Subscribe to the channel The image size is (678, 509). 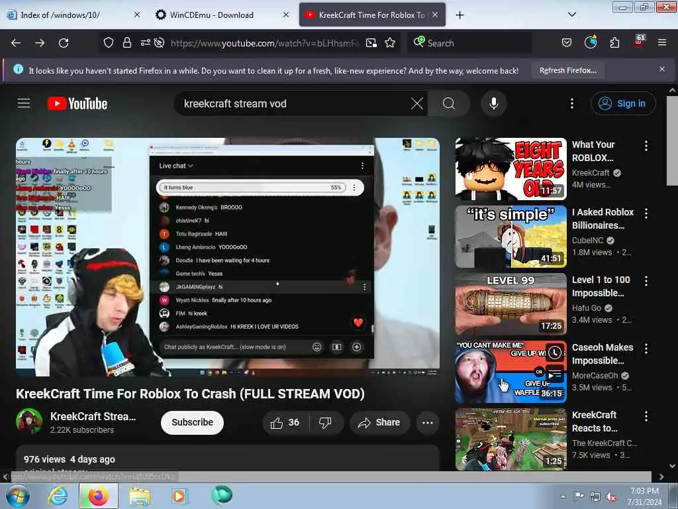pyautogui.click(x=192, y=422)
